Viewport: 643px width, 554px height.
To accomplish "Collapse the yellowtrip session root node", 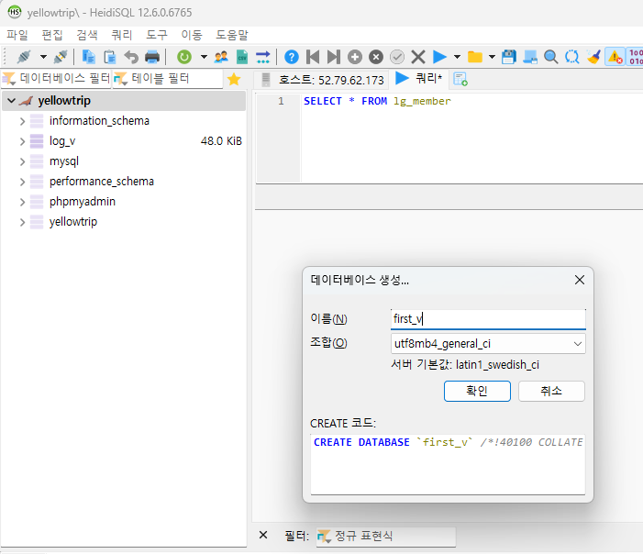I will point(12,101).
